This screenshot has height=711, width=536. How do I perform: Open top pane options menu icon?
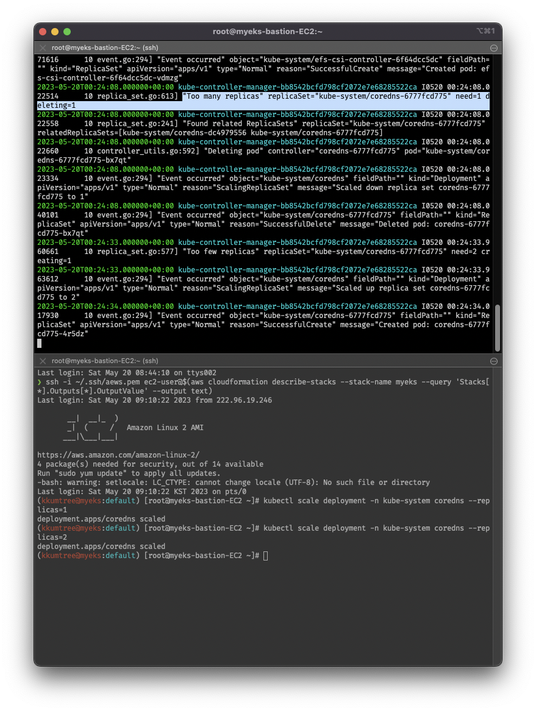click(x=494, y=48)
